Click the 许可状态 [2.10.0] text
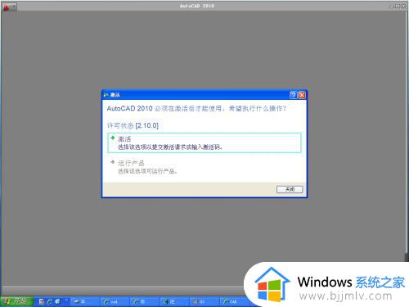Viewport: 409px width, 307px height. (x=133, y=125)
